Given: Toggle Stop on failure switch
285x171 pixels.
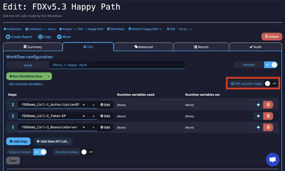Looking at the screenshot, I should point(40,152).
